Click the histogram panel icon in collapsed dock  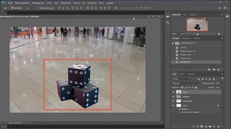(x=167, y=16)
